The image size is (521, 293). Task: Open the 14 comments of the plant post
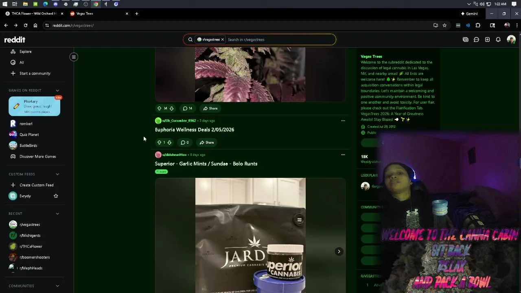point(187,108)
